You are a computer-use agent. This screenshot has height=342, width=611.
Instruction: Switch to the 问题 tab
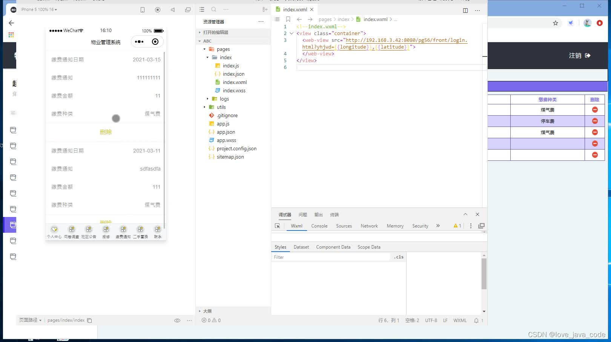coord(303,215)
